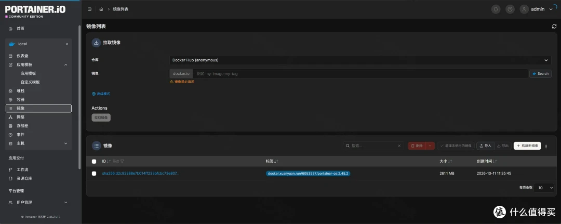
Task: Switch to 高级模式 advanced mode link
Action: [x=101, y=94]
